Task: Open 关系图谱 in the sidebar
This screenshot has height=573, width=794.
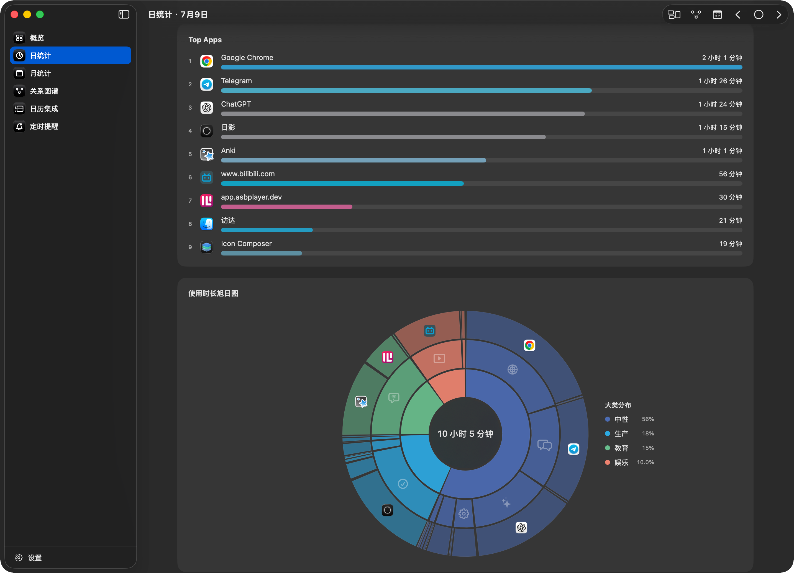Action: pos(71,91)
